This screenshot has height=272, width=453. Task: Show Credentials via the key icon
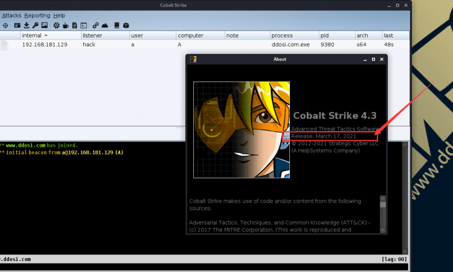[35, 25]
